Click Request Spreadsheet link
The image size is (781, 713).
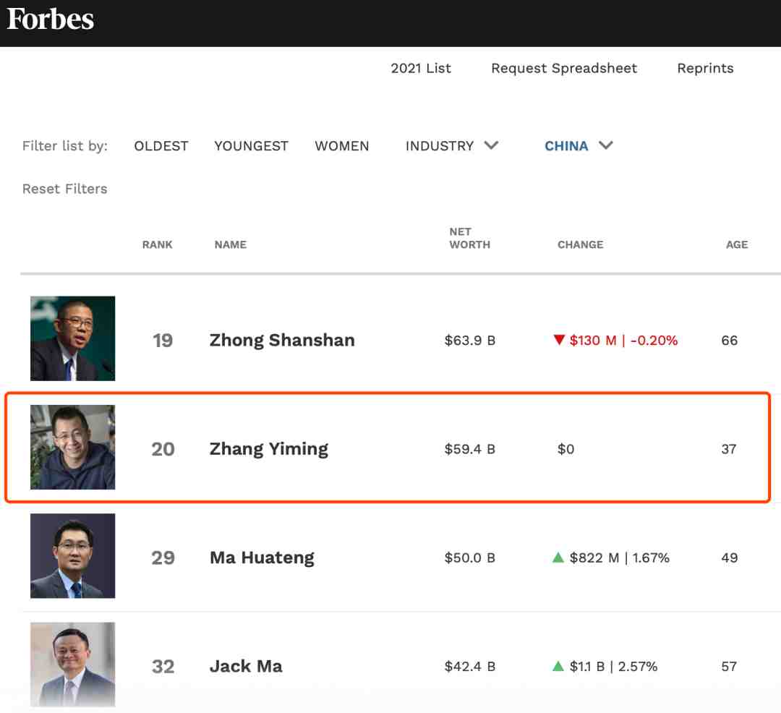click(x=564, y=68)
